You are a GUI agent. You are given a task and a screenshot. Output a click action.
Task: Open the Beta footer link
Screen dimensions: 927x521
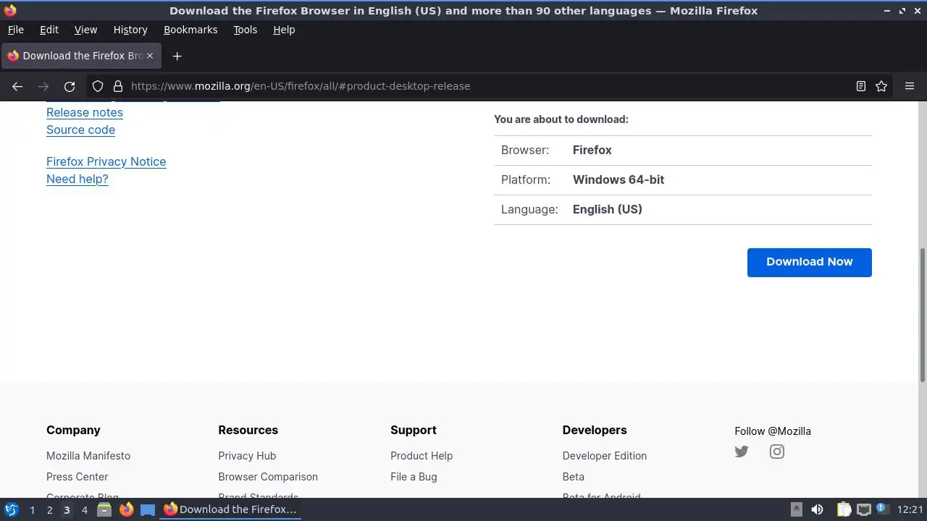[574, 477]
